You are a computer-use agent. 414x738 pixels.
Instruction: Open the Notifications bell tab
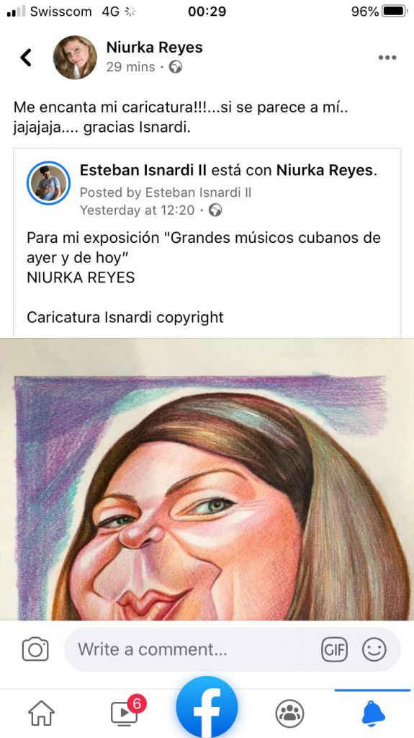pos(374,713)
